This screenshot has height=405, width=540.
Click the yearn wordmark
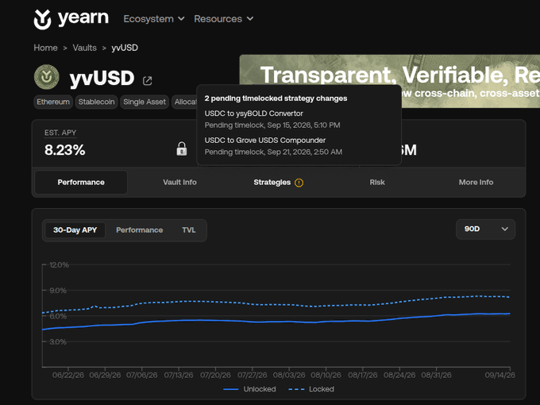(x=83, y=17)
